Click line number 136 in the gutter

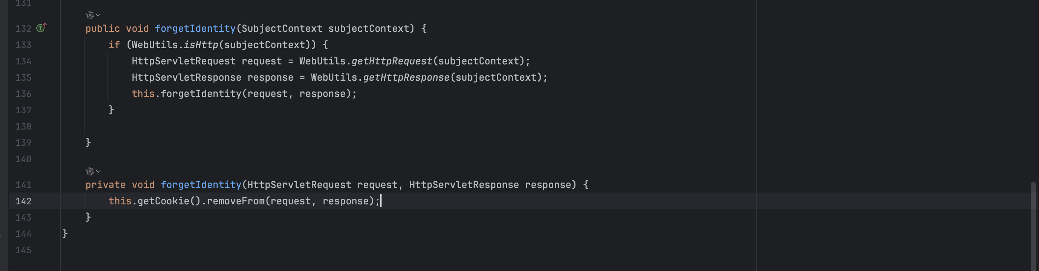23,94
